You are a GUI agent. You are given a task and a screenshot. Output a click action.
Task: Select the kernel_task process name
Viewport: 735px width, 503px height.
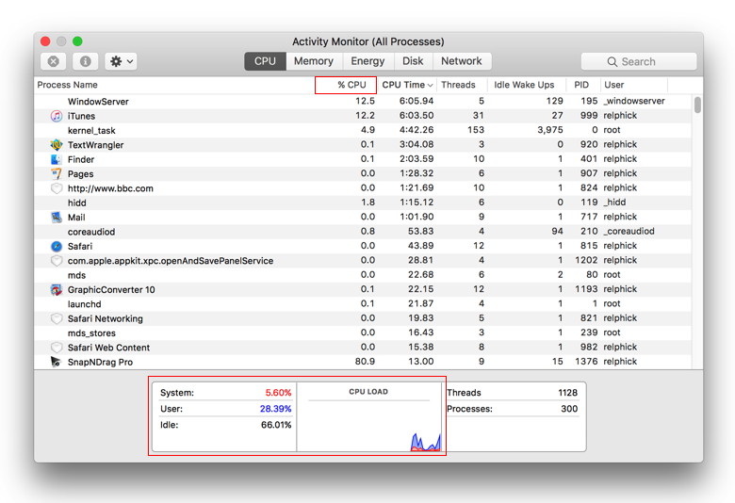pyautogui.click(x=91, y=130)
